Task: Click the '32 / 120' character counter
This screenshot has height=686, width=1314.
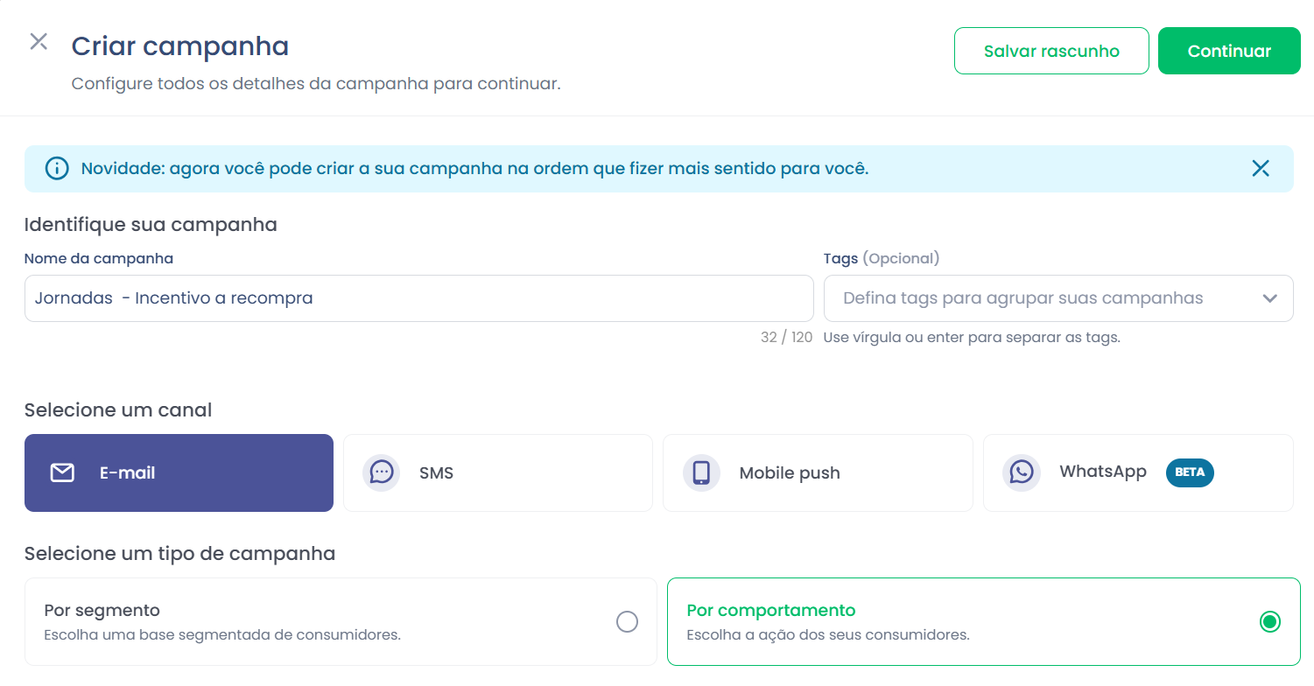Action: pos(786,338)
